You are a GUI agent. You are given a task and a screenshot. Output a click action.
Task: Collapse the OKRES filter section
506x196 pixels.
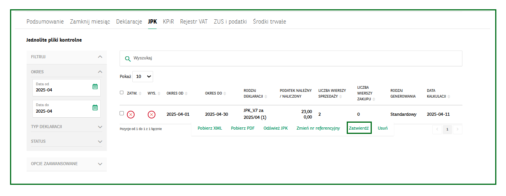pos(100,72)
